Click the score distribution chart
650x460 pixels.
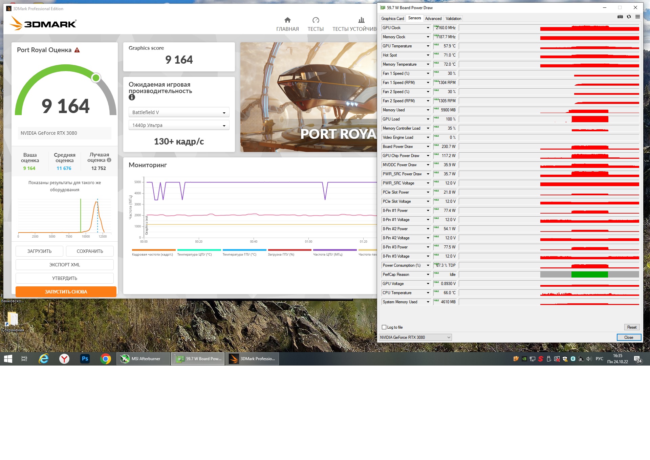pos(64,217)
